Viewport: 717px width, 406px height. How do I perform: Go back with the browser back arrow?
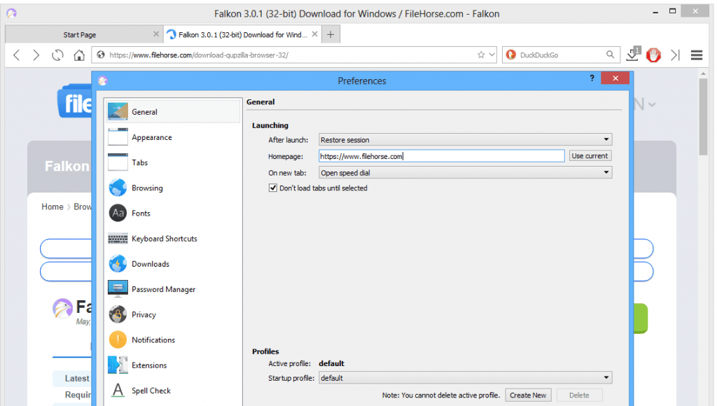coord(17,55)
